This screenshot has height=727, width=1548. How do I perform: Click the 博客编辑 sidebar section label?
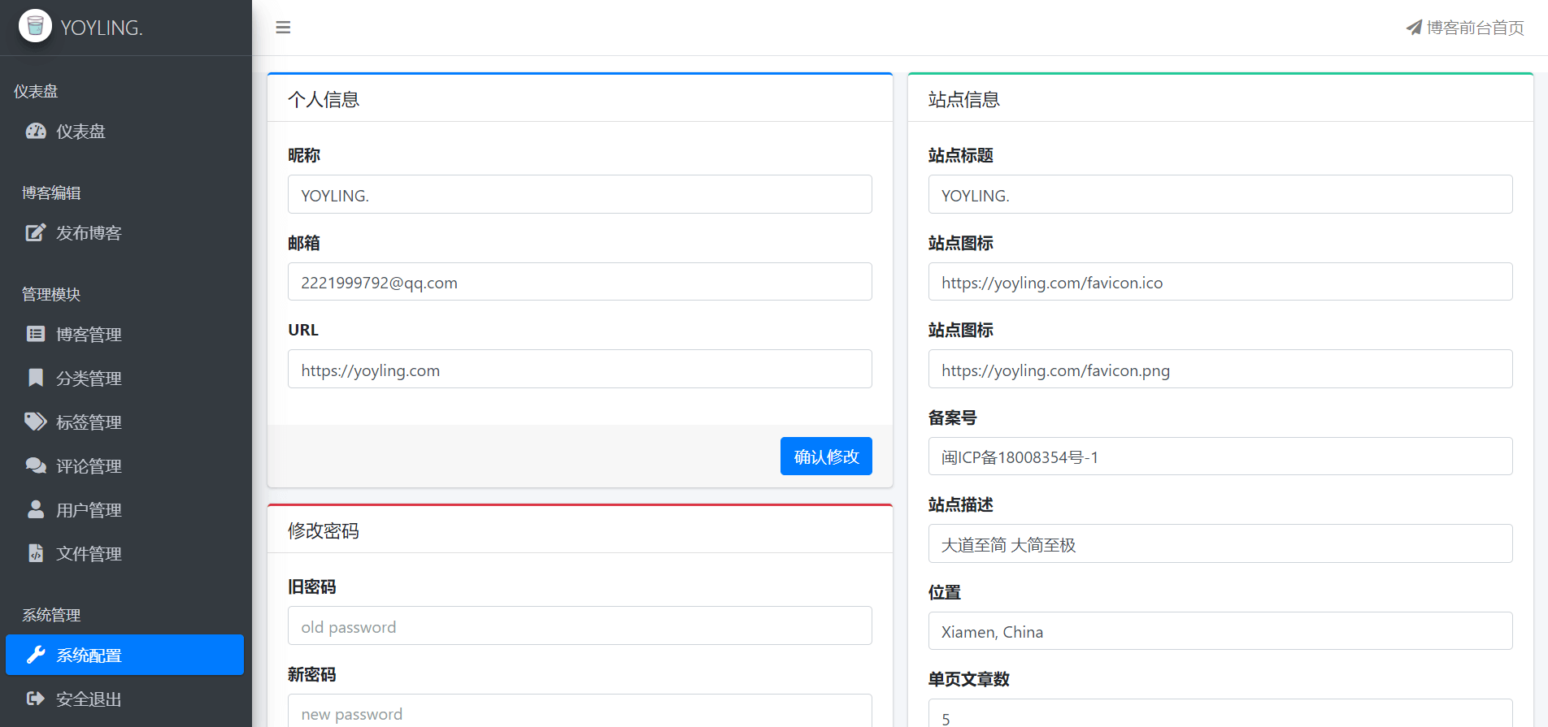pos(51,193)
